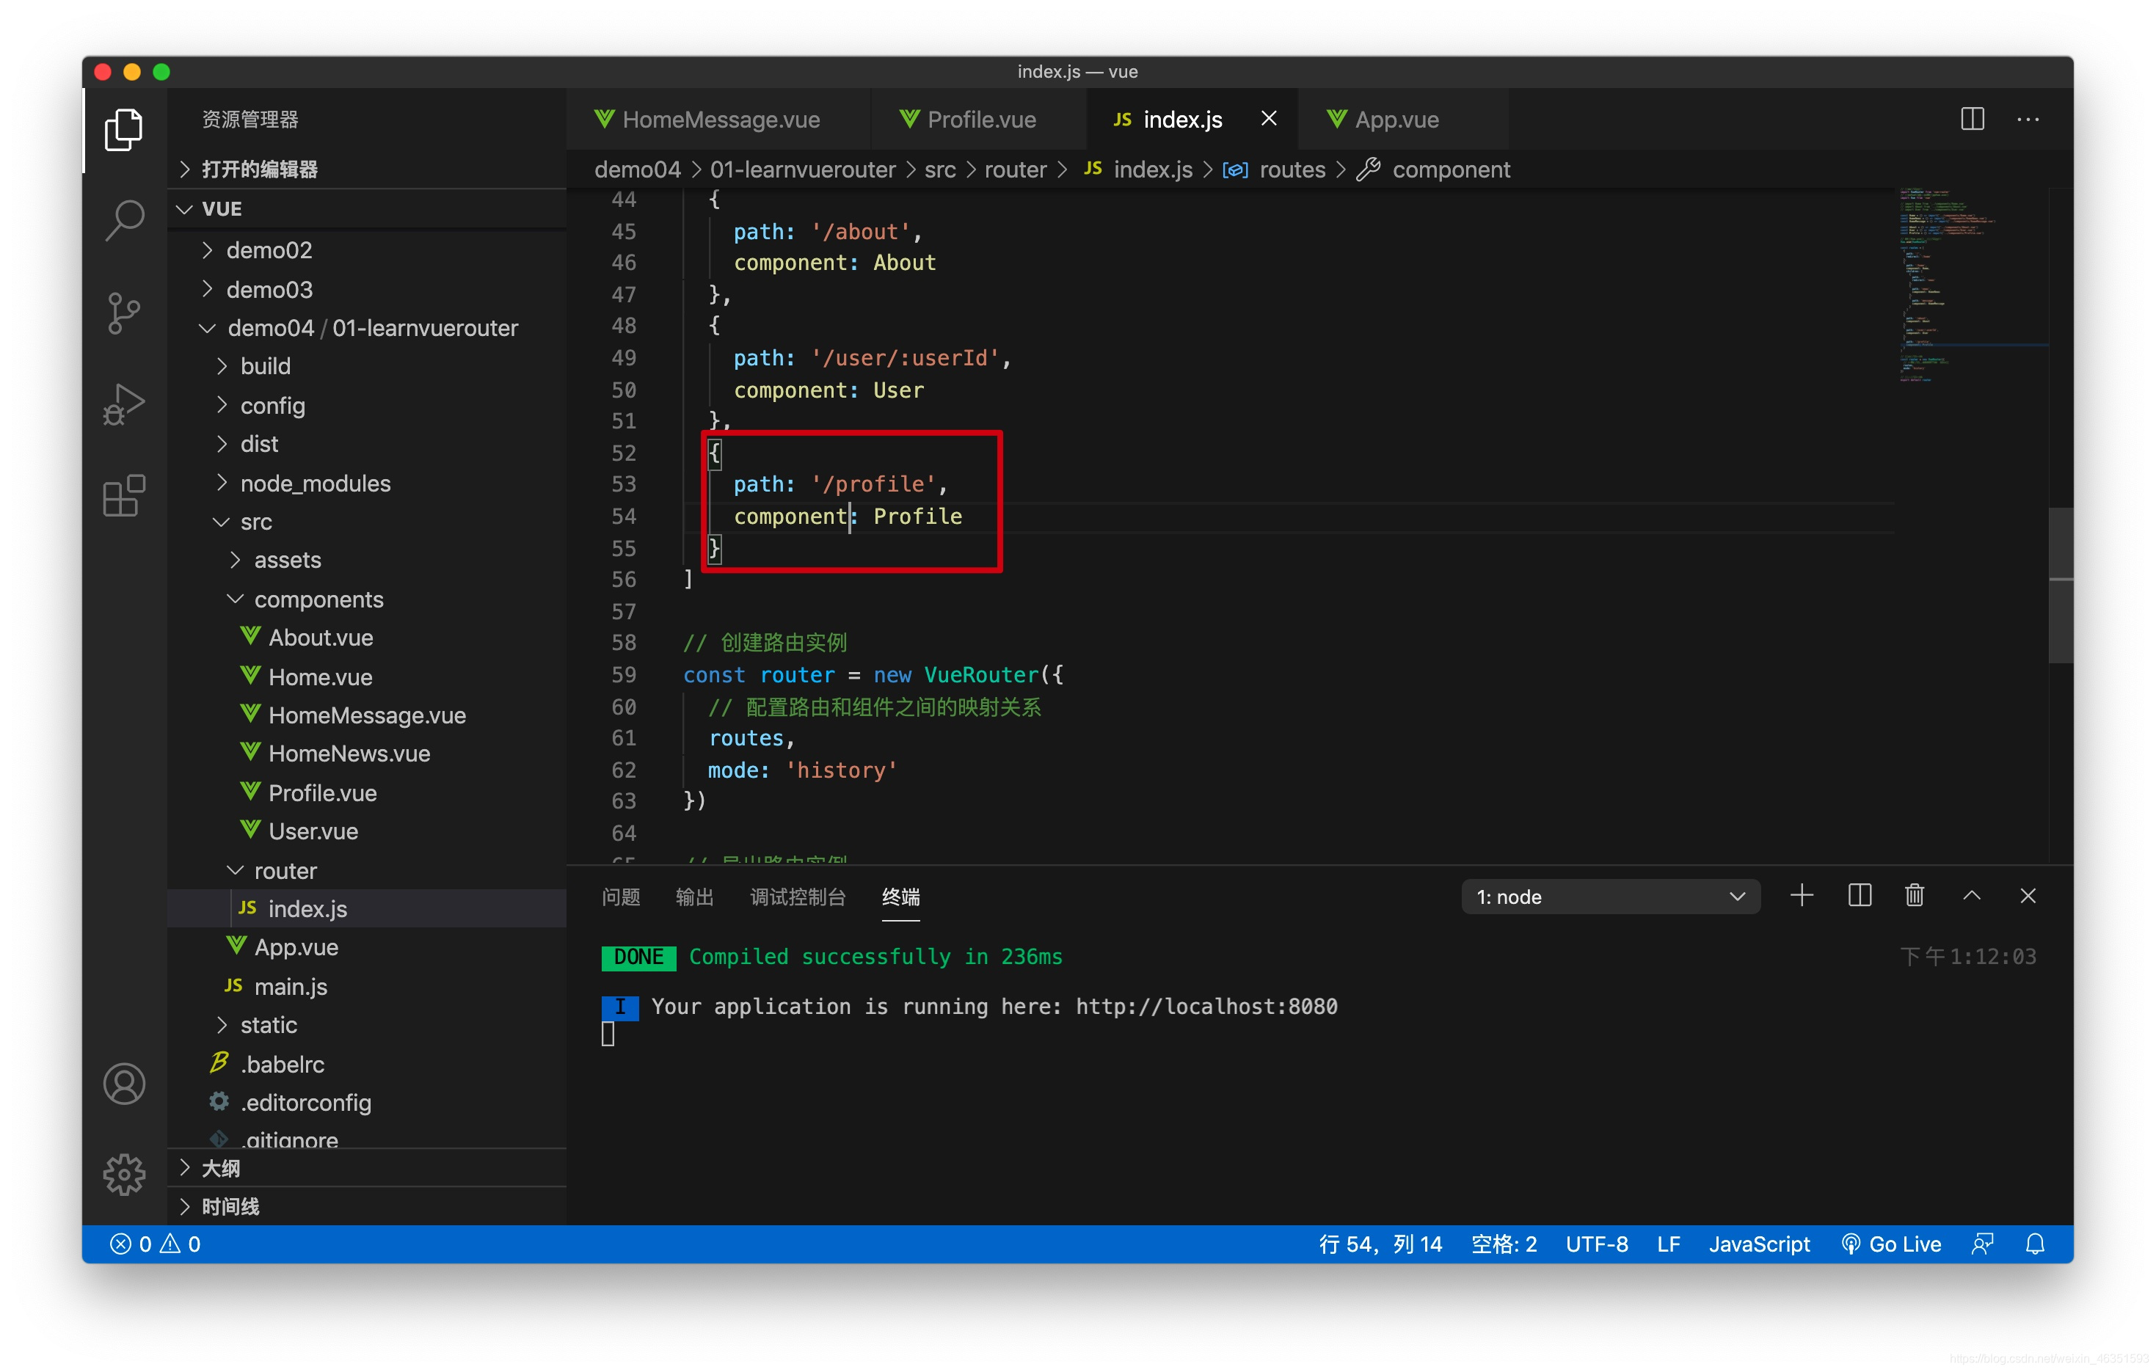Open editor More Actions ellipsis

[x=2028, y=119]
